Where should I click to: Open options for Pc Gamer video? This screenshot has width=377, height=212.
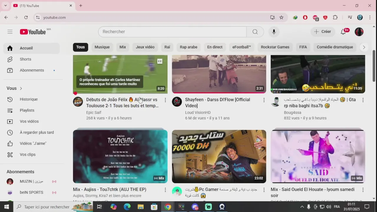264,190
